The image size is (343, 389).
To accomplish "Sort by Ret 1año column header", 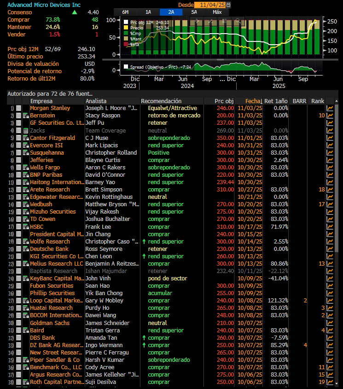I will click(276, 101).
